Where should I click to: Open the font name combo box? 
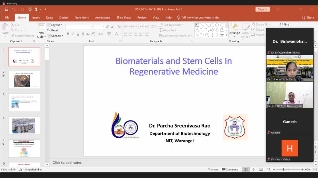pos(79,27)
